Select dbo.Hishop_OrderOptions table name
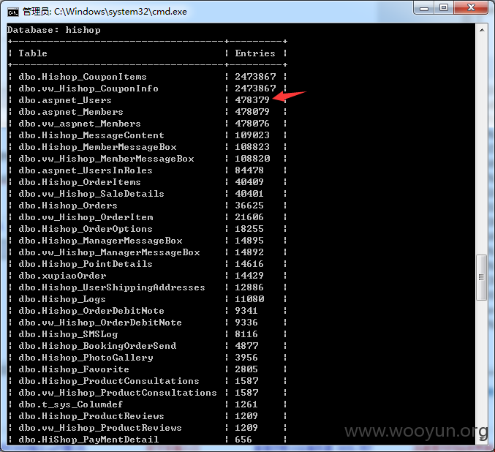This screenshot has width=495, height=452. [86, 229]
